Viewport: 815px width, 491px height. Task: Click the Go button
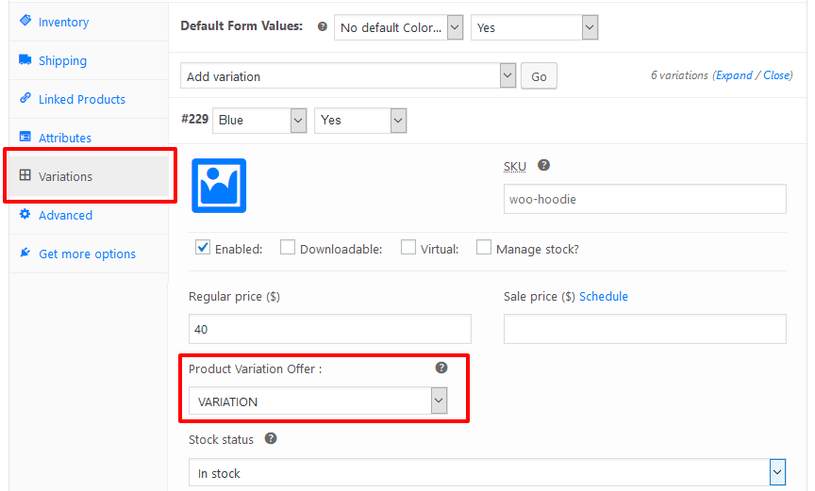(539, 76)
